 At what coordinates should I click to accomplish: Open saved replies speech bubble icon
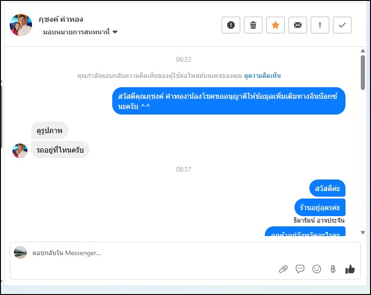pos(300,269)
